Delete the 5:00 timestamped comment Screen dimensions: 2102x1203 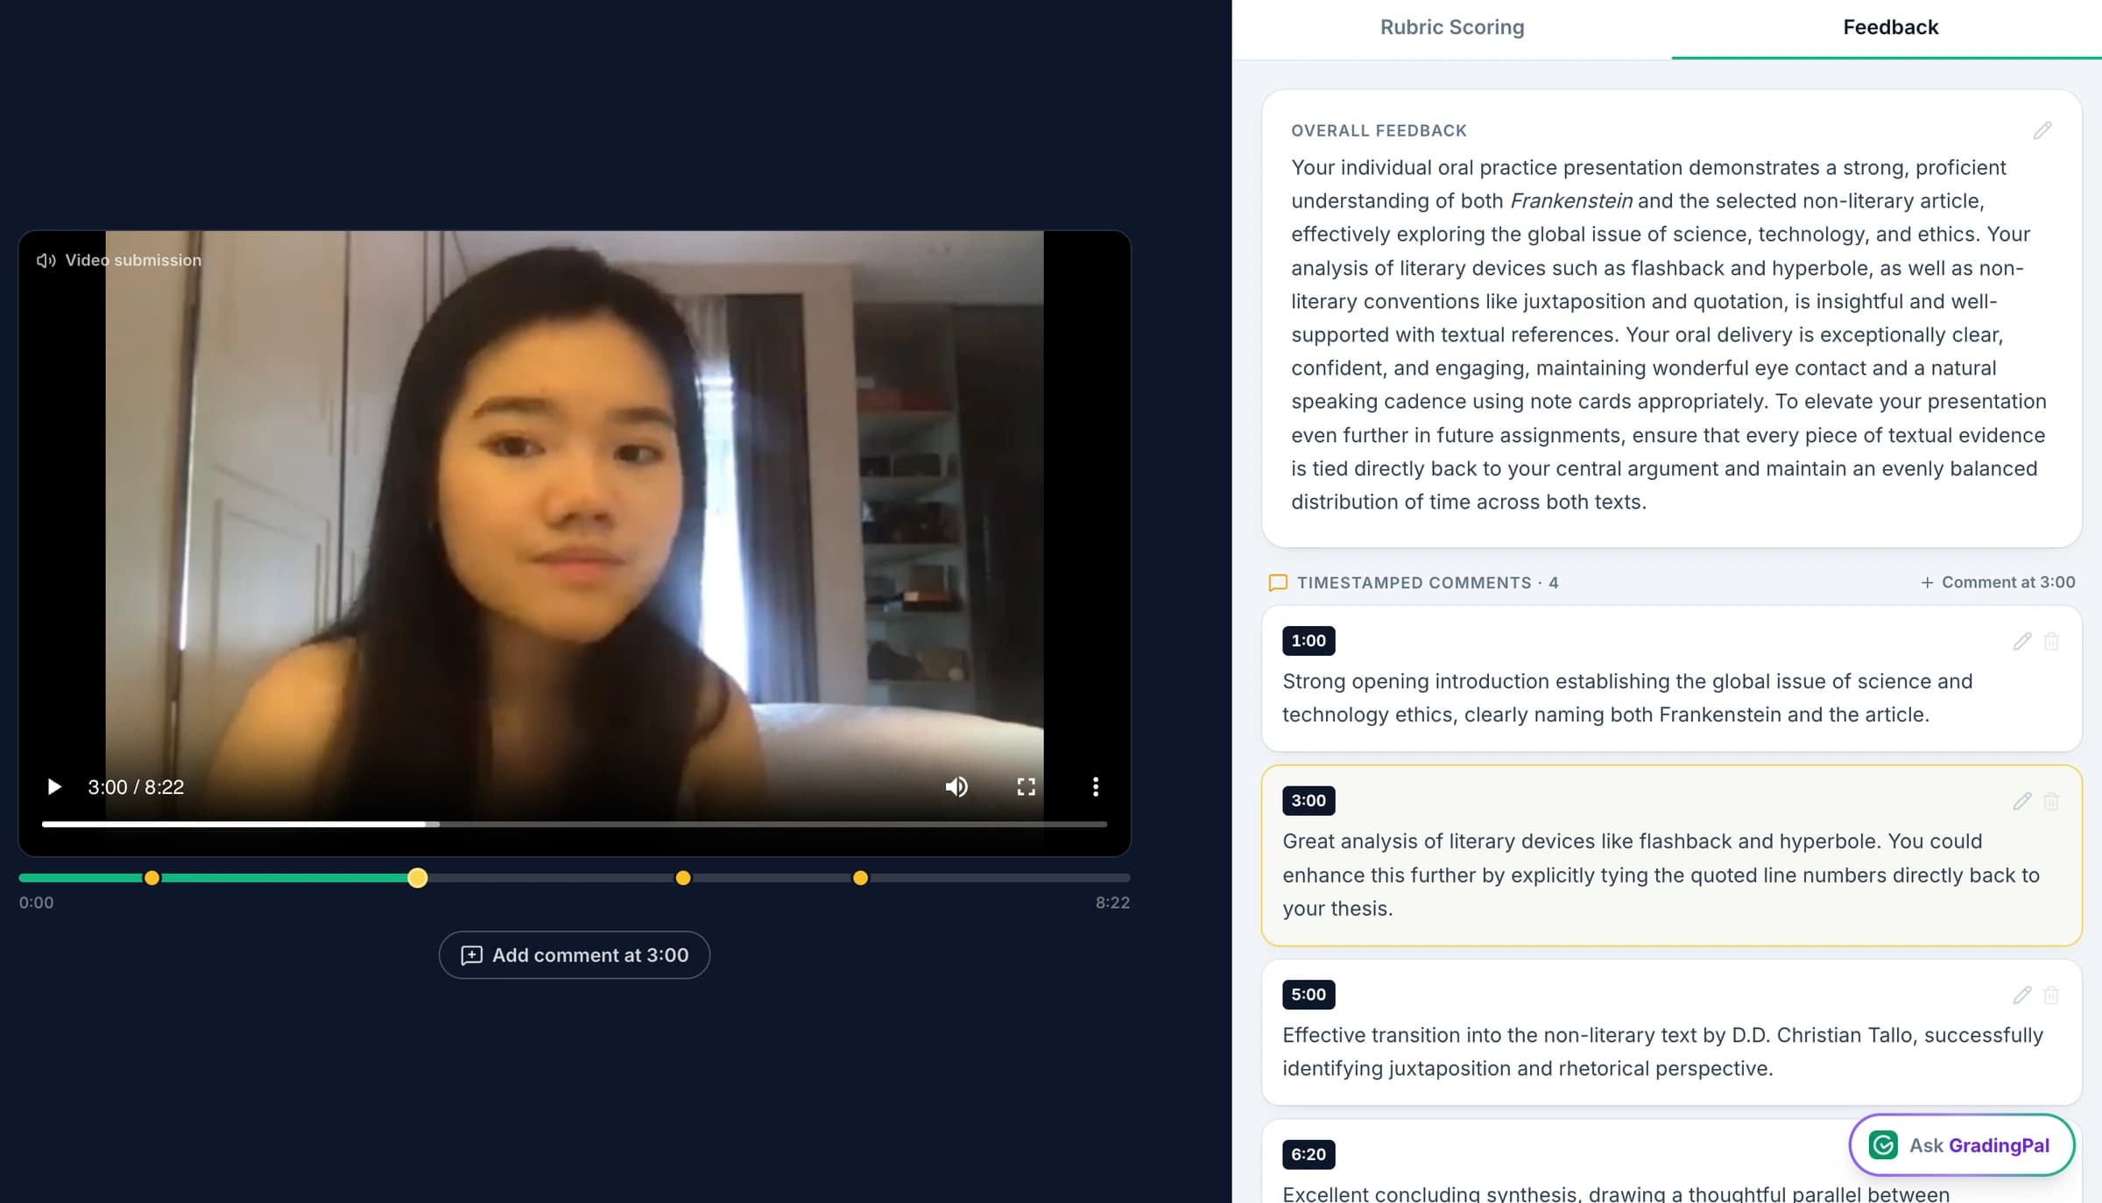click(2051, 995)
